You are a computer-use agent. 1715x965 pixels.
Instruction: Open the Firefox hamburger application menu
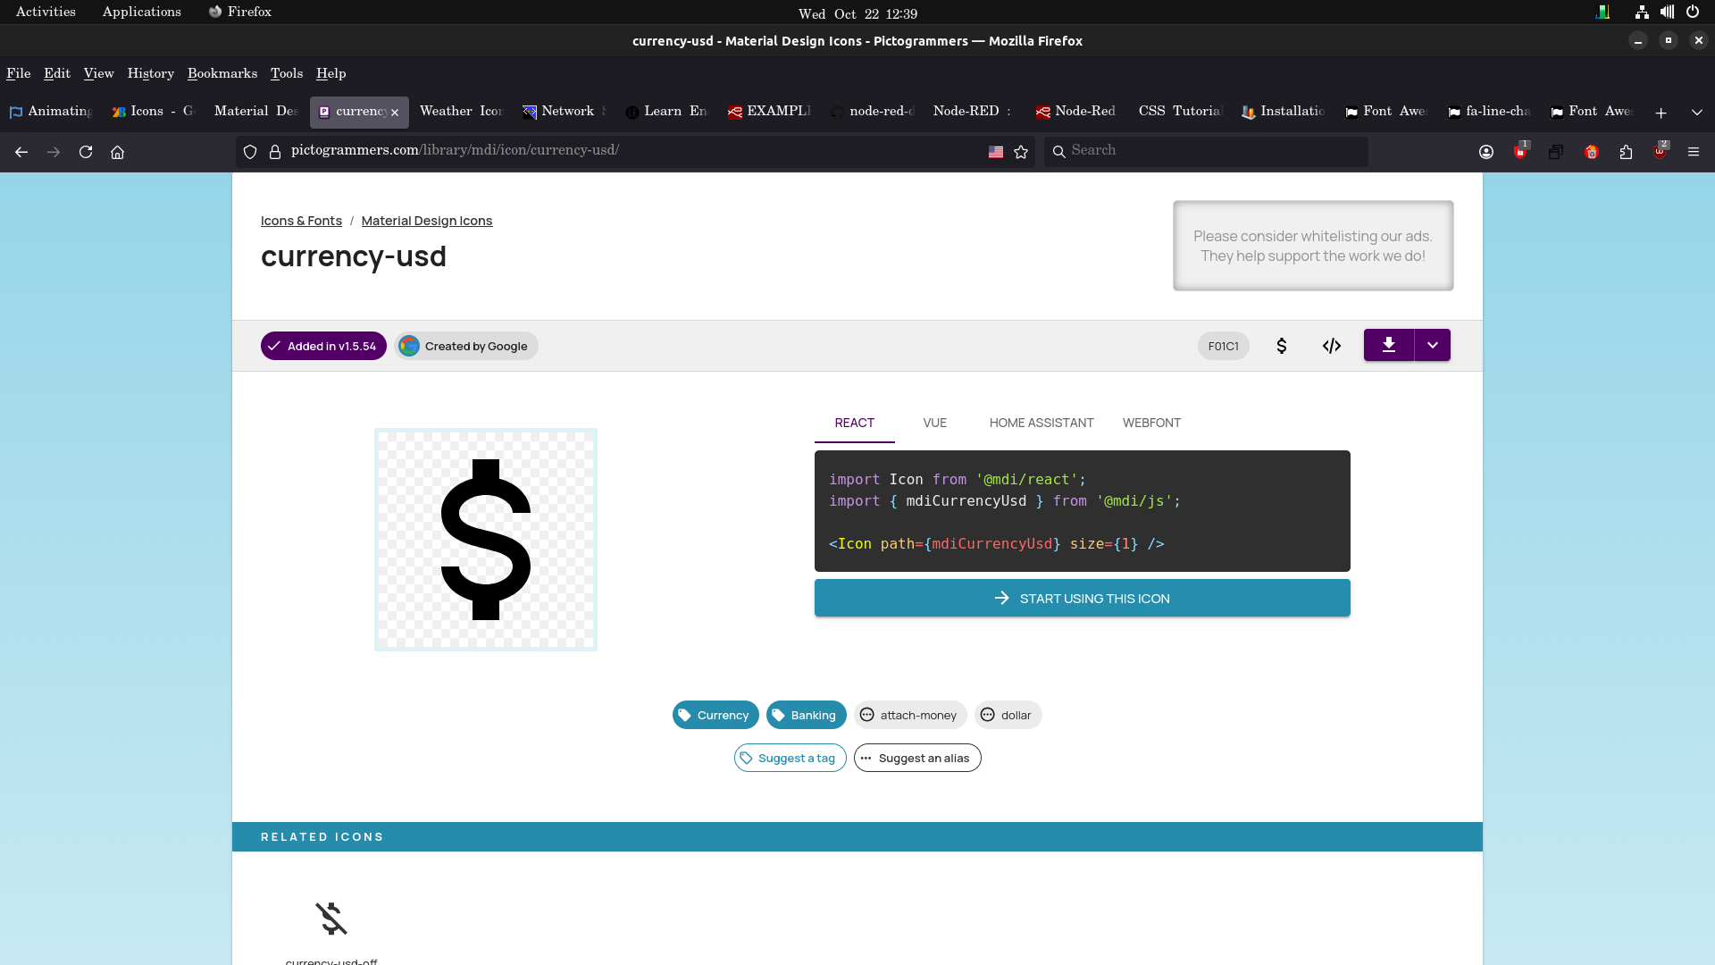1693,152
